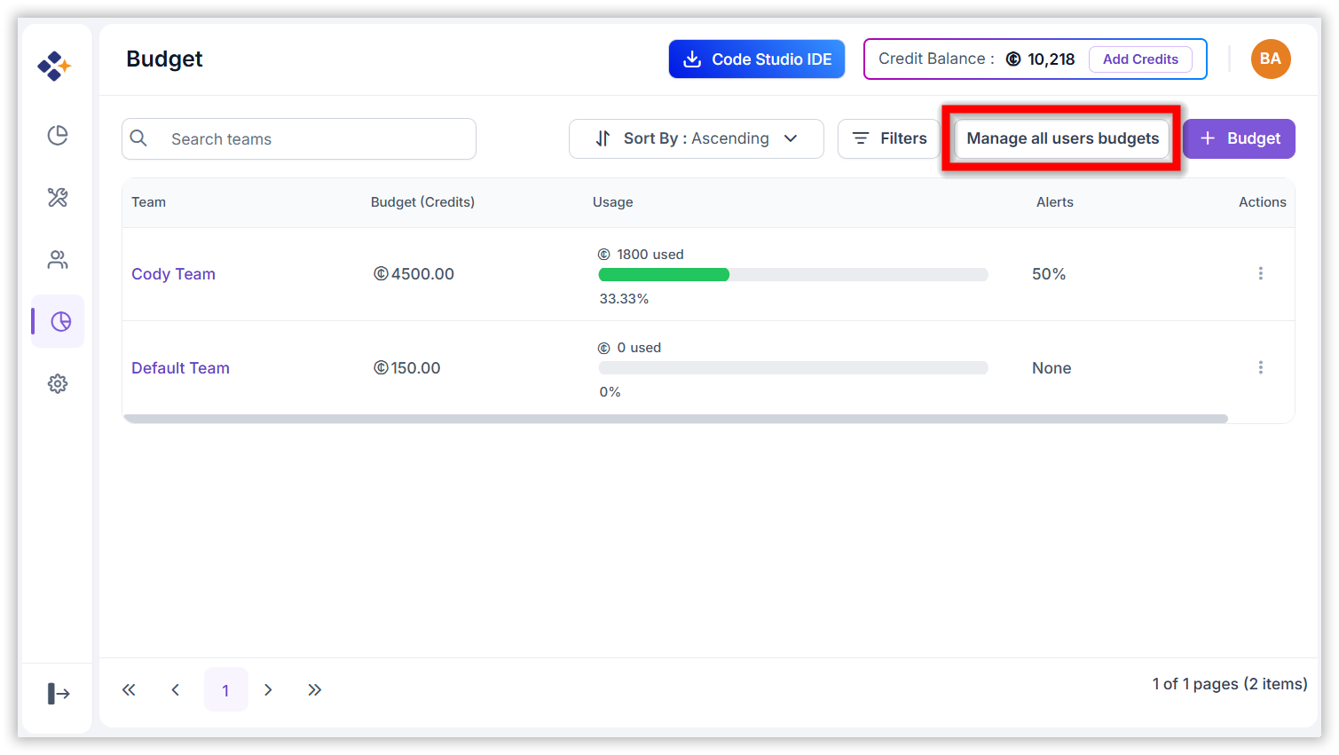Image resolution: width=1339 pixels, height=755 pixels.
Task: Go to last page arrow
Action: 314,689
